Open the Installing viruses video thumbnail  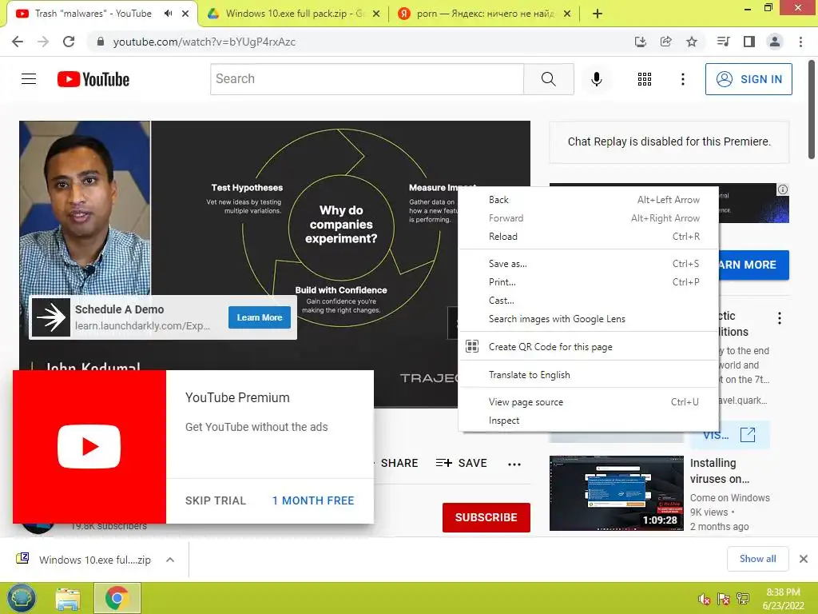(616, 493)
